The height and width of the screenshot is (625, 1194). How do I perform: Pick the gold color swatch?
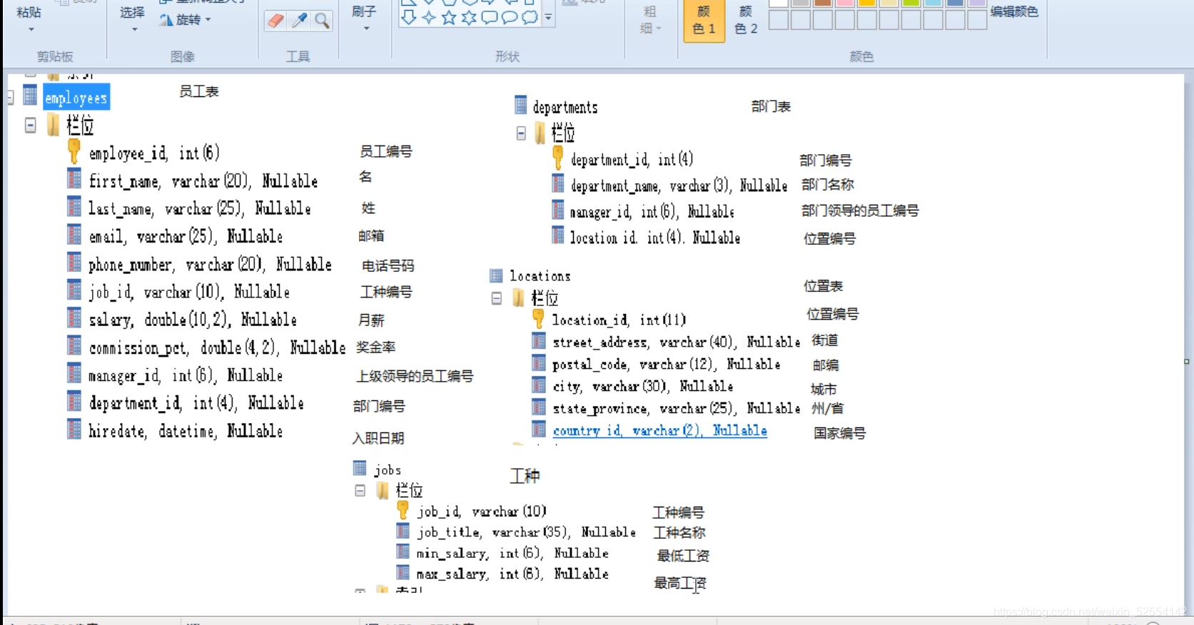pos(866,3)
